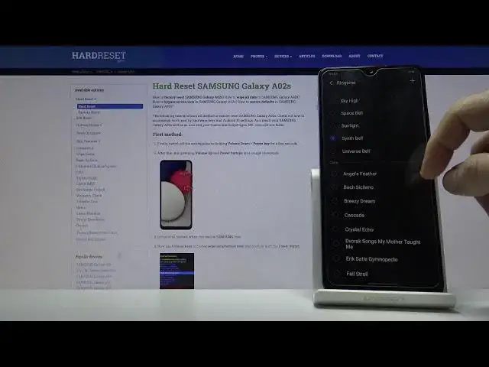Image resolution: width=489 pixels, height=367 pixels.
Task: Open the Download page link
Action: point(332,56)
